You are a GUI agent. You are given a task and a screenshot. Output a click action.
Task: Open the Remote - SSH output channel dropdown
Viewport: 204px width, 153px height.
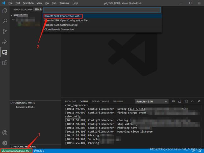click(x=152, y=102)
